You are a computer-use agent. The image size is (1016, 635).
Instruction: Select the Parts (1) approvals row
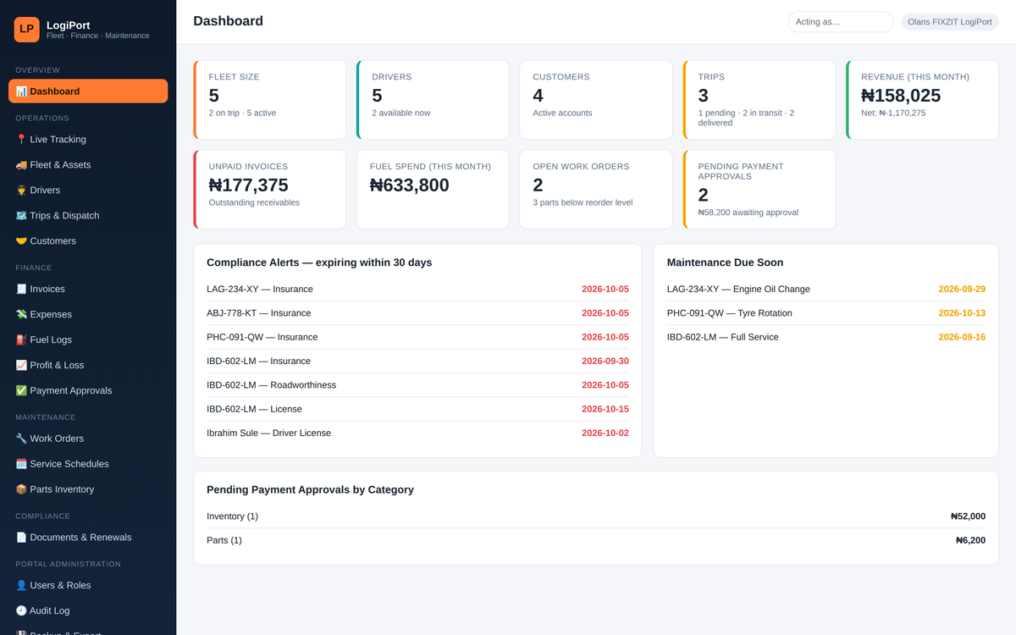pos(596,540)
